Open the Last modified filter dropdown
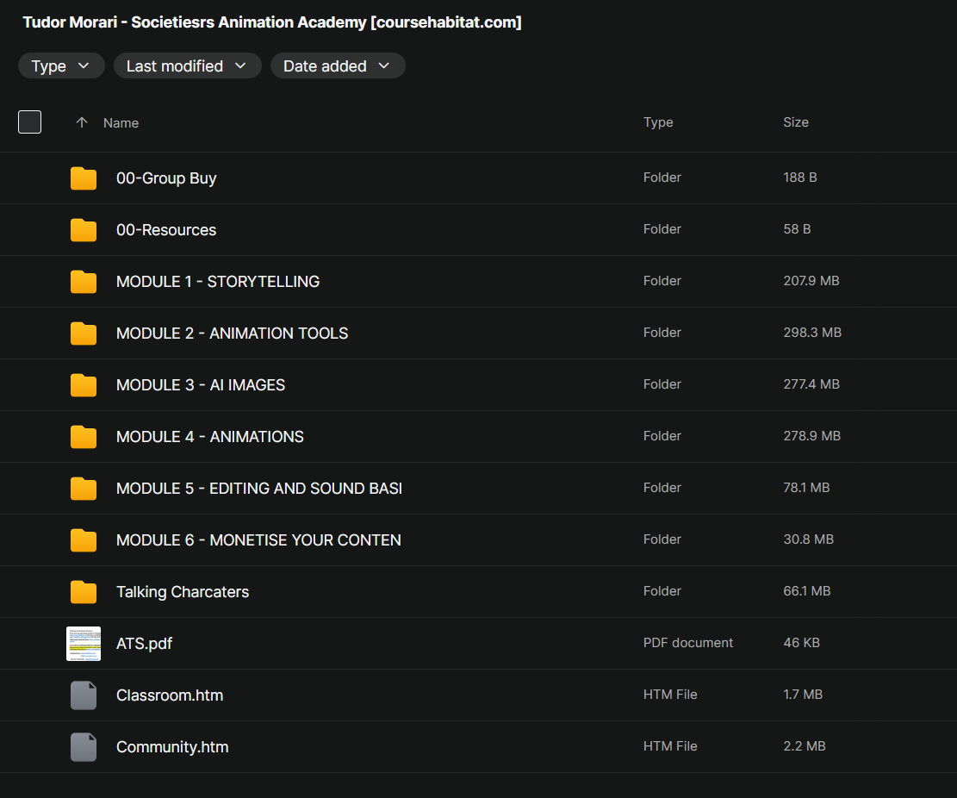This screenshot has width=957, height=798. point(188,66)
